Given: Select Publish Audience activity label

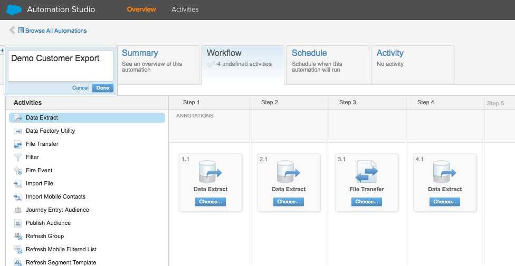Looking at the screenshot, I should [x=49, y=223].
